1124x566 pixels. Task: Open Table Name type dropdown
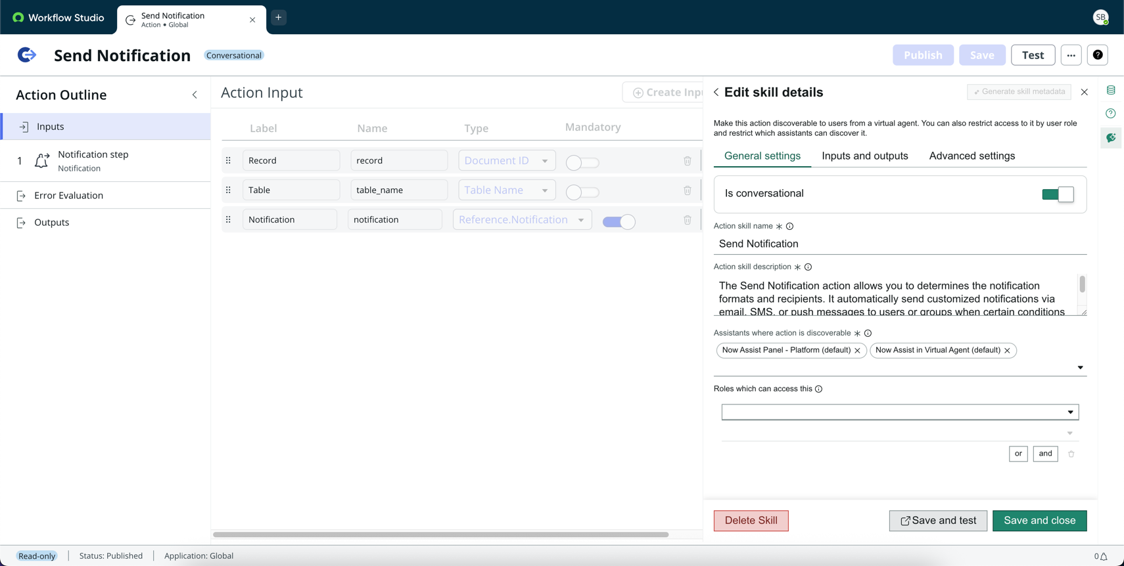click(x=507, y=190)
